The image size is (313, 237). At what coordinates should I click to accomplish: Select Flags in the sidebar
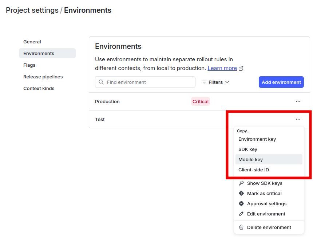click(29, 65)
